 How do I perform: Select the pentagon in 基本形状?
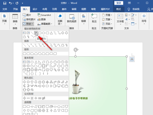55,62
